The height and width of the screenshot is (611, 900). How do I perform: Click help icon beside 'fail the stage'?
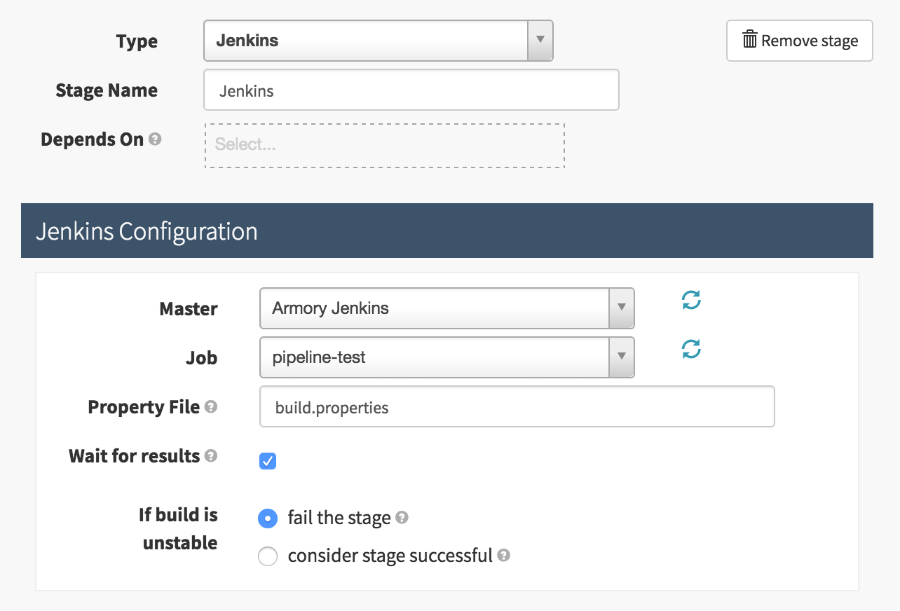[402, 518]
